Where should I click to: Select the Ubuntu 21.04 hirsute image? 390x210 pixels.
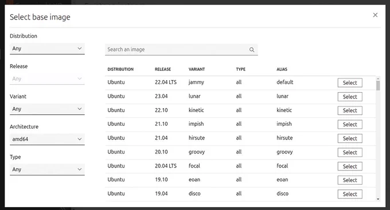point(350,138)
